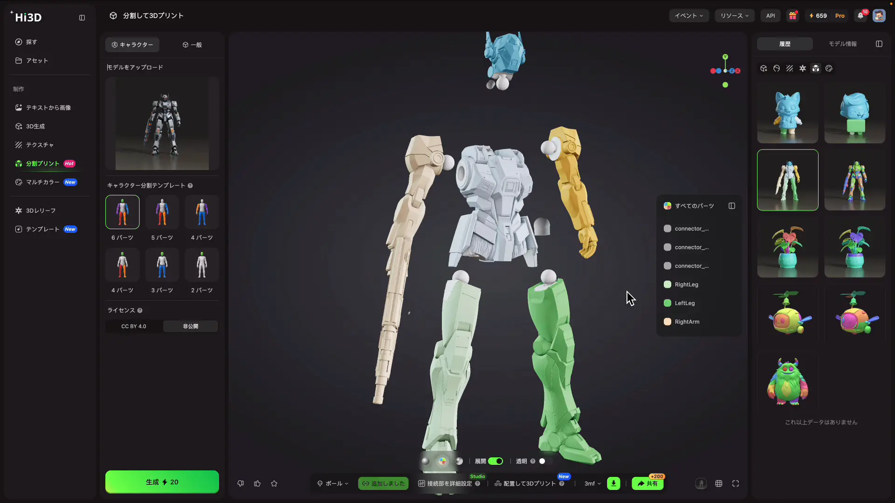Viewport: 895px width, 503px height.
Task: Open マルチカラー in sidebar
Action: pyautogui.click(x=49, y=182)
